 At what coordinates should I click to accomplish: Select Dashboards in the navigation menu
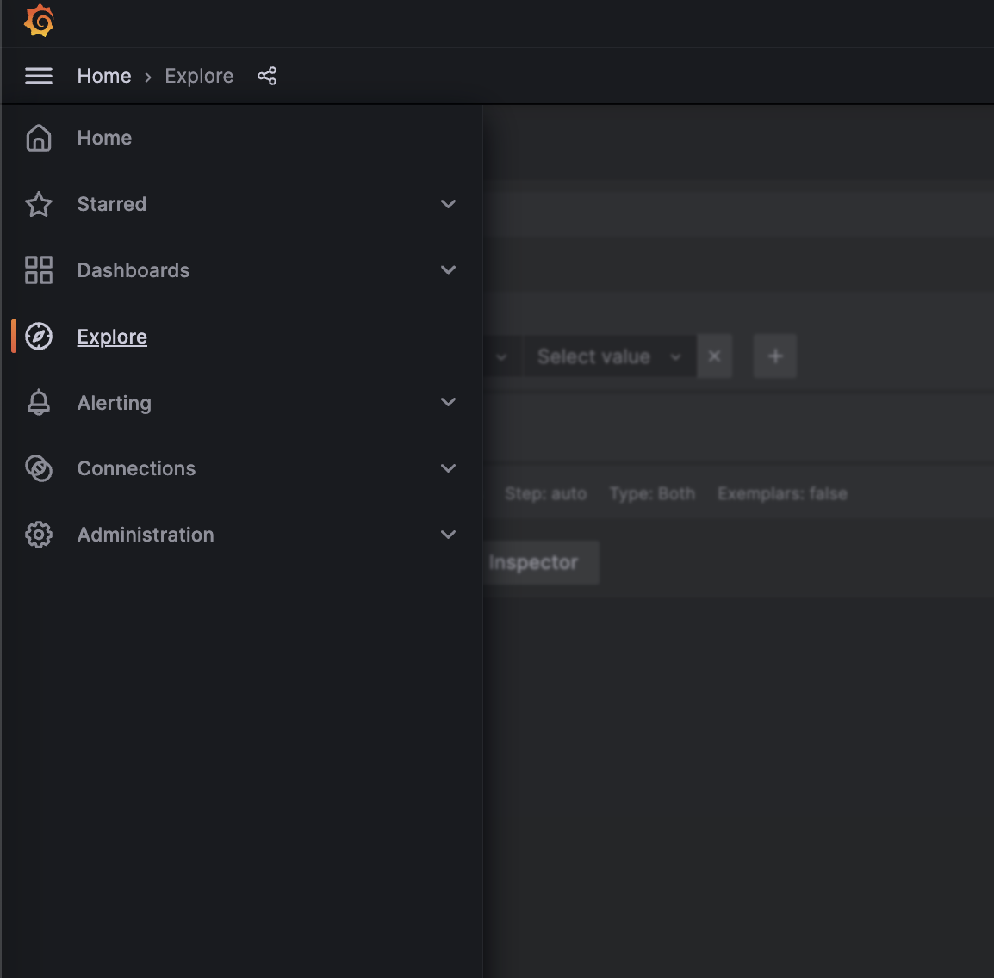[x=134, y=270]
